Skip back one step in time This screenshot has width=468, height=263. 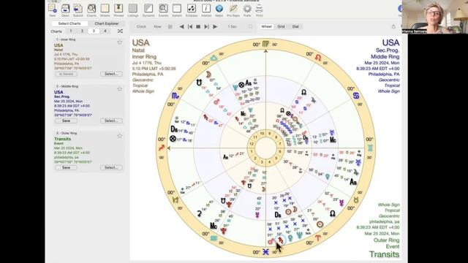pos(190,26)
